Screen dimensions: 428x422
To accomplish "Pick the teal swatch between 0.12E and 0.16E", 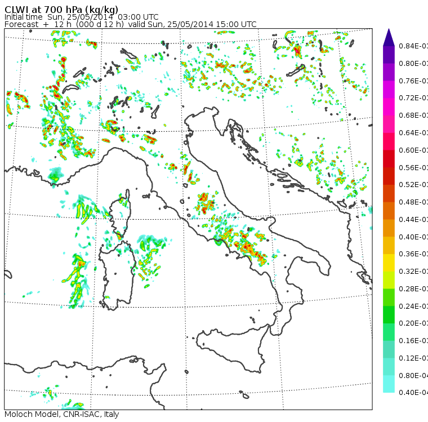I will point(389,349).
